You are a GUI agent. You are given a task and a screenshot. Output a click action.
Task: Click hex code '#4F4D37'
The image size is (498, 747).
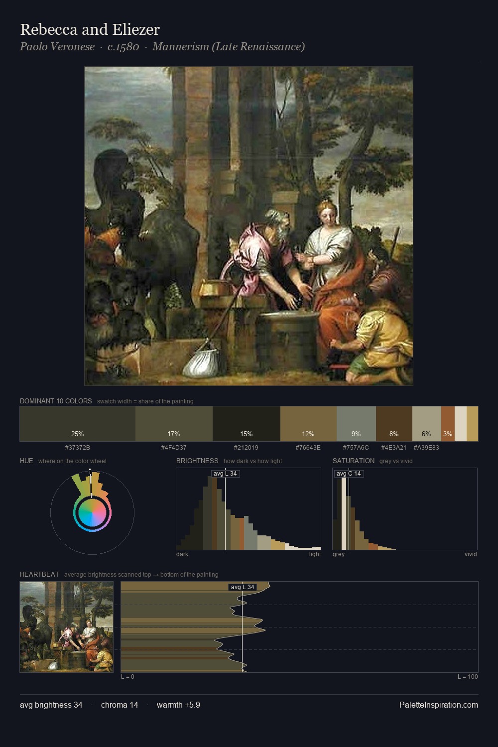click(174, 447)
